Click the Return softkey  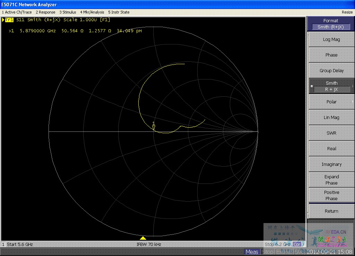(331, 211)
